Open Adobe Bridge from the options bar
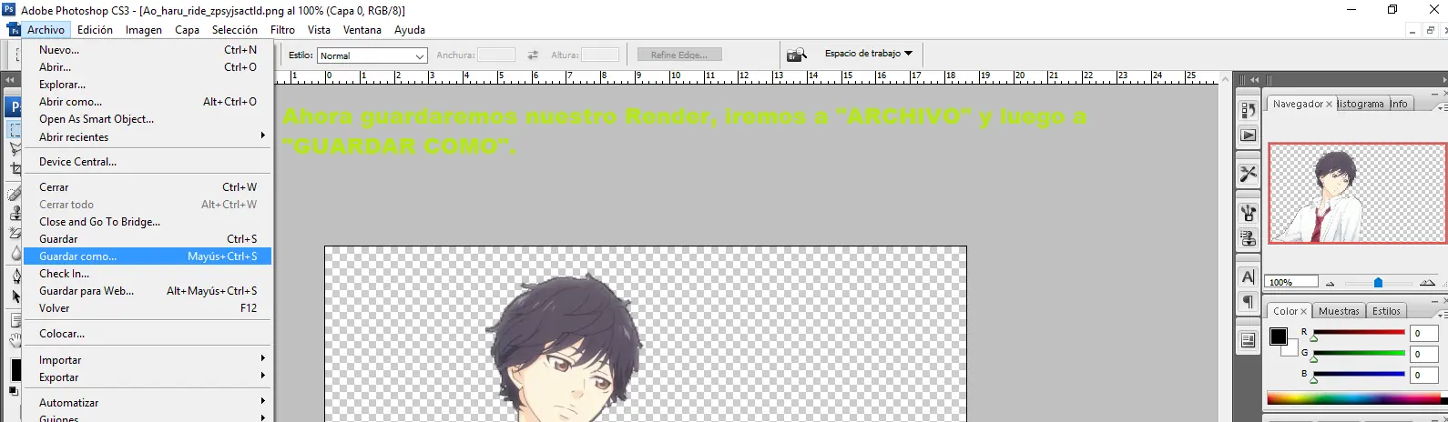Screen dimensions: 1448x422 [x=797, y=55]
